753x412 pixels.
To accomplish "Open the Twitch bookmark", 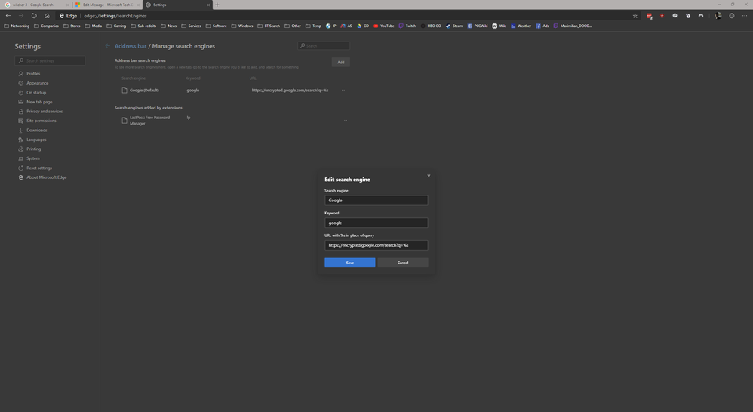I will click(407, 26).
